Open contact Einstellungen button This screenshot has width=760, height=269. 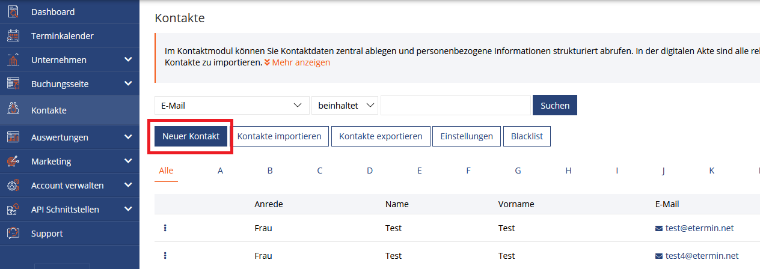click(x=467, y=136)
